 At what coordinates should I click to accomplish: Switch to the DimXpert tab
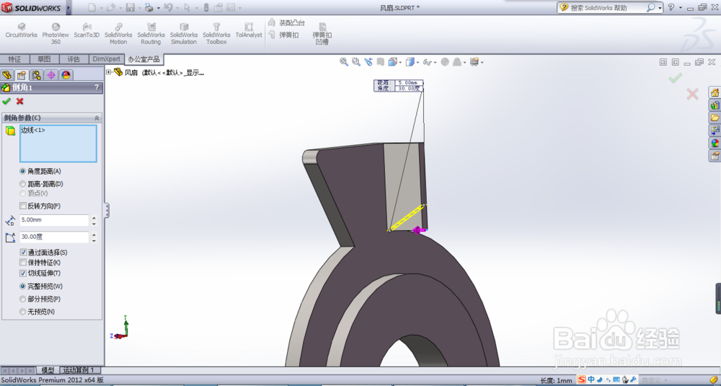coord(106,59)
